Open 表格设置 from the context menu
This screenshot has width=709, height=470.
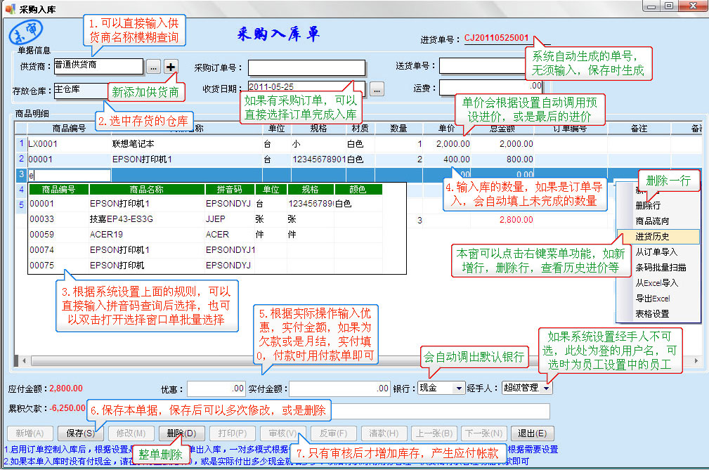pyautogui.click(x=652, y=313)
